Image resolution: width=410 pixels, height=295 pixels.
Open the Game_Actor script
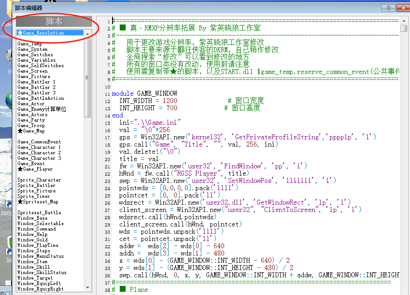[x=31, y=104]
